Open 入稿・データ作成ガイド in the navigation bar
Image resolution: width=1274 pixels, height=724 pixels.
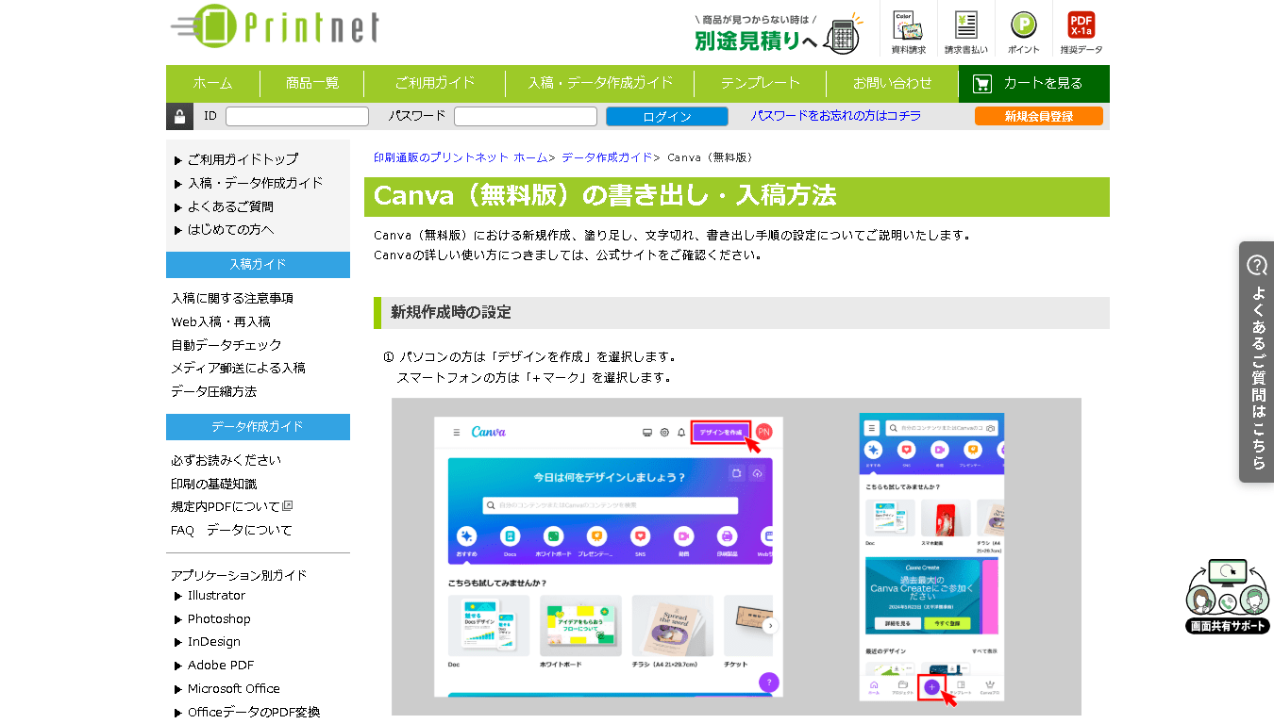coord(600,83)
